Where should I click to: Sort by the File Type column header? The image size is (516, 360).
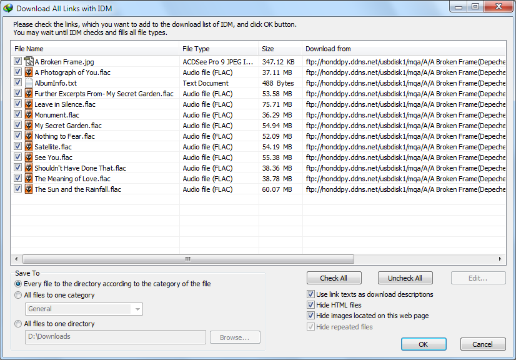click(x=219, y=49)
